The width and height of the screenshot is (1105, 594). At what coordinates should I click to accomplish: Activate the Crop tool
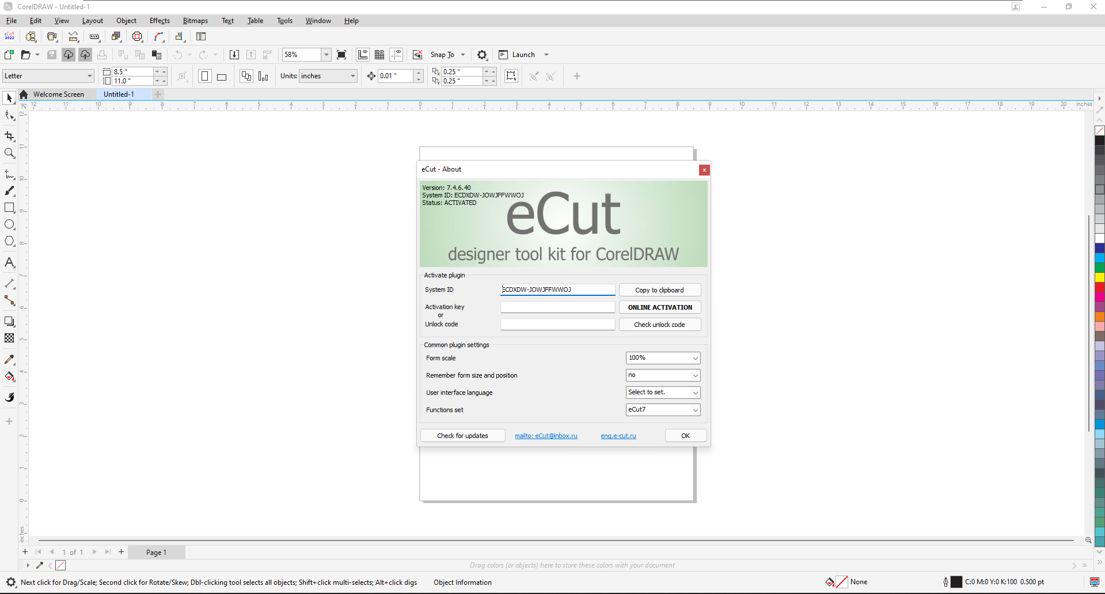[x=9, y=136]
